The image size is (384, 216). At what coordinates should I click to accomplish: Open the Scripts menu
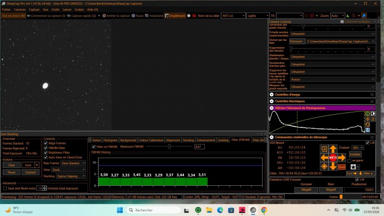point(79,10)
